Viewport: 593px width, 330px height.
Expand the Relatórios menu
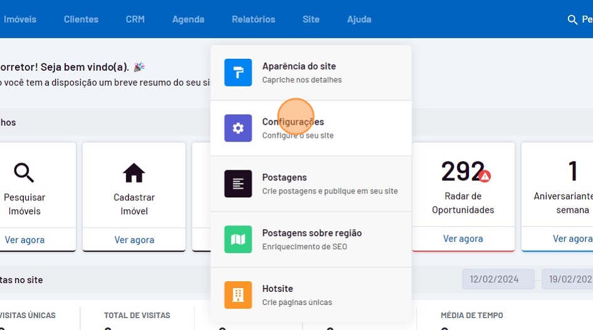253,19
